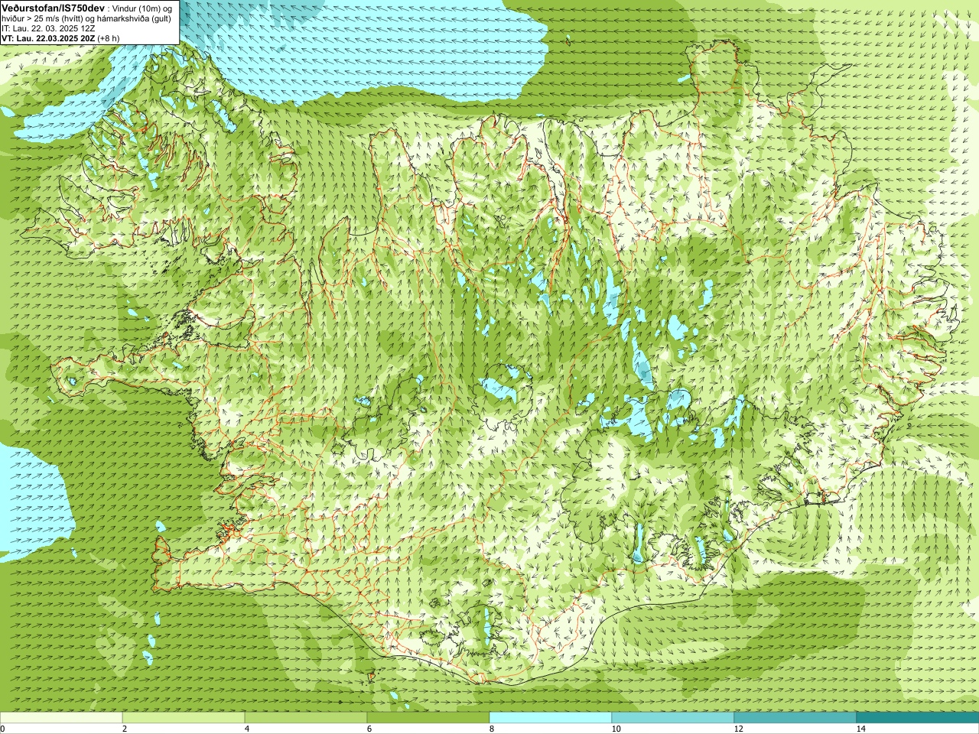Click the legend tick label "6"
Screen dimensions: 979x734
coord(369,729)
